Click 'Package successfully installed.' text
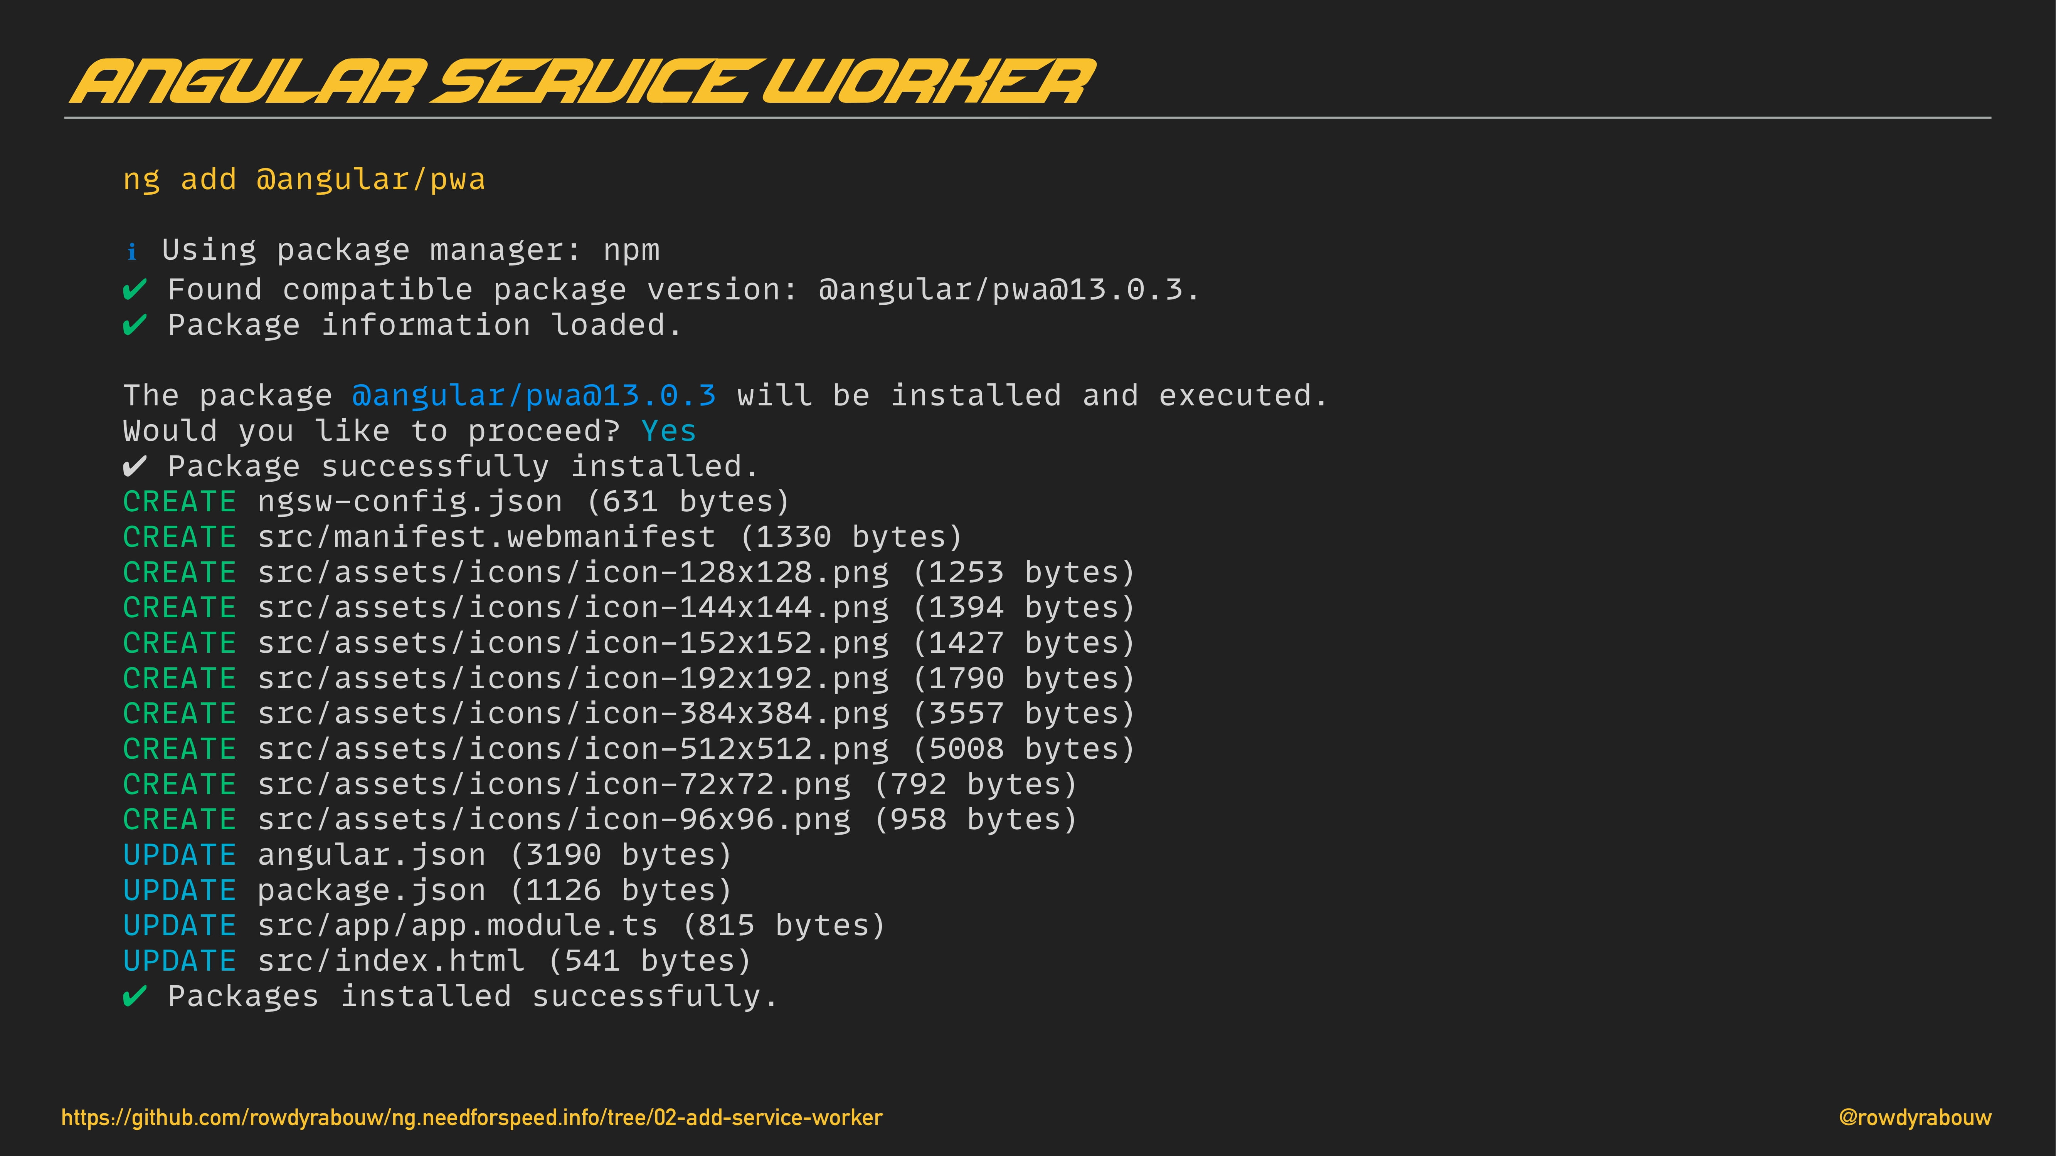 pos(463,467)
